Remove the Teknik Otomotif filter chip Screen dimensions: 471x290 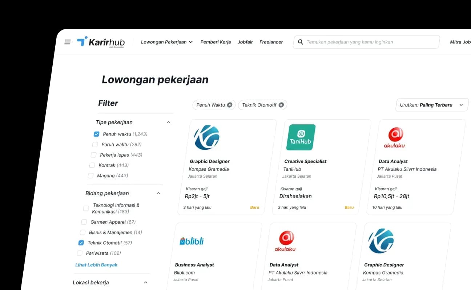[x=281, y=105]
